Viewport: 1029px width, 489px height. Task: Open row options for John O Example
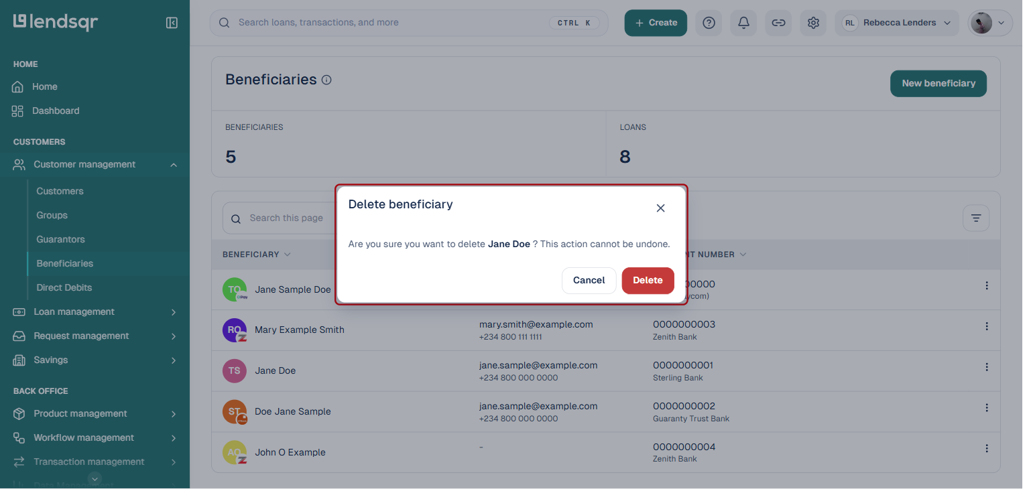coord(987,449)
